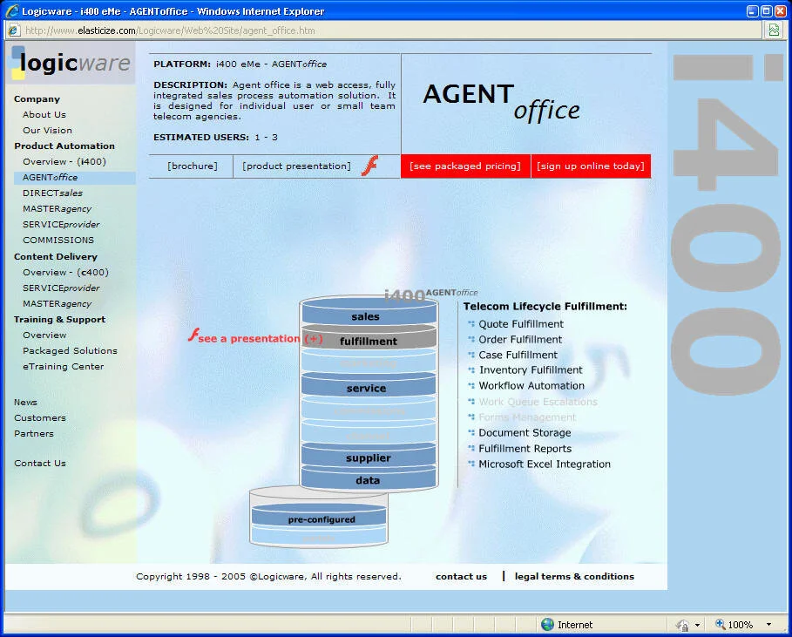The height and width of the screenshot is (637, 792).
Task: Open Contact Us in sidebar
Action: [40, 464]
